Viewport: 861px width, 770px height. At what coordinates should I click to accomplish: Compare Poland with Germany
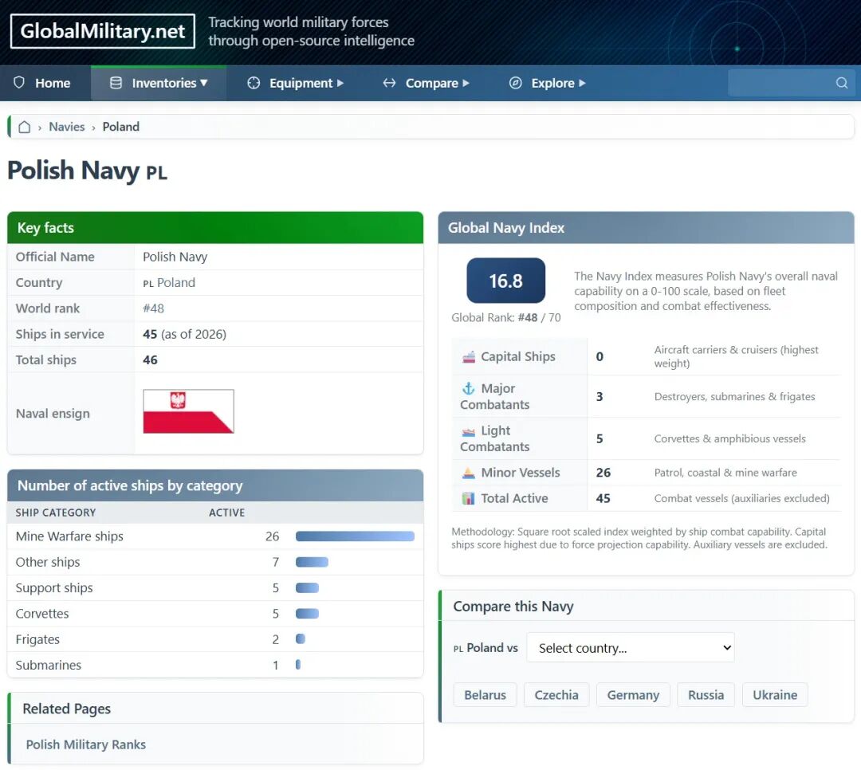[633, 695]
